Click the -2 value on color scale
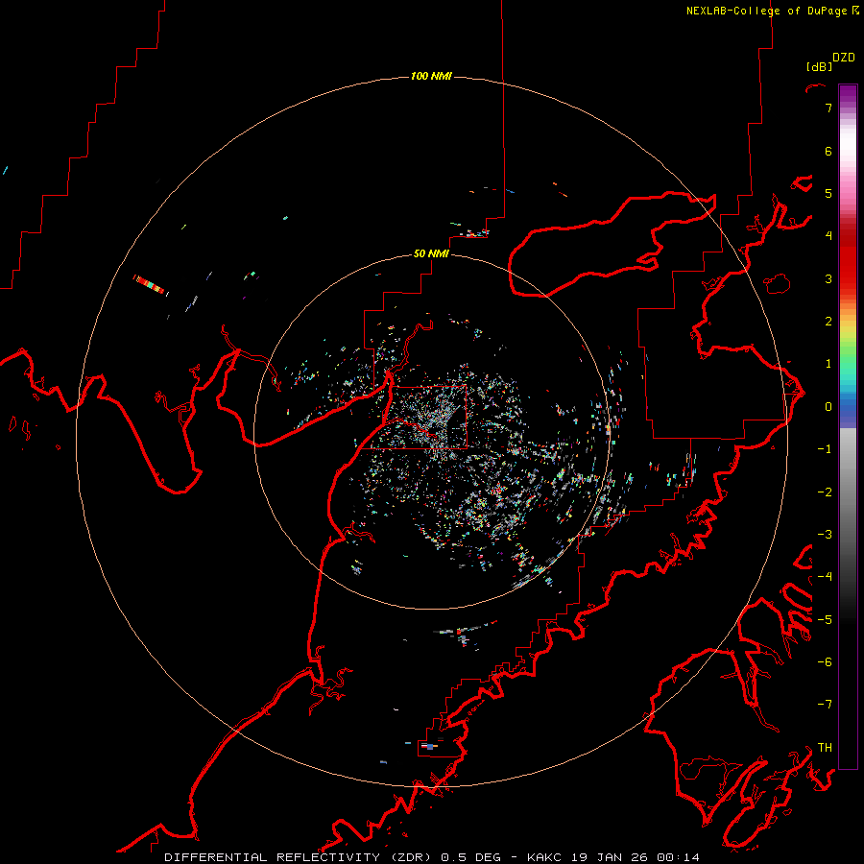Viewport: 864px width, 864px height. [825, 492]
